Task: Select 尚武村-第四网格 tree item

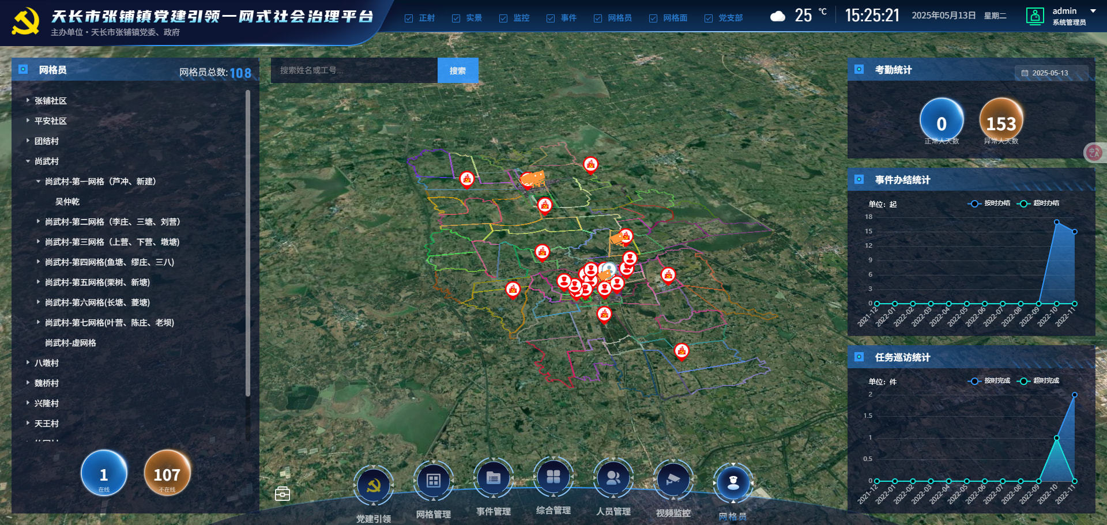Action: [x=110, y=262]
